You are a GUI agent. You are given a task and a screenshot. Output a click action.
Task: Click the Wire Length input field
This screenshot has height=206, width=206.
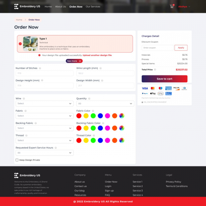105,73
